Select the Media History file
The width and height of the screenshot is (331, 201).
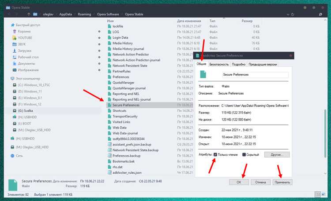pyautogui.click(x=123, y=43)
